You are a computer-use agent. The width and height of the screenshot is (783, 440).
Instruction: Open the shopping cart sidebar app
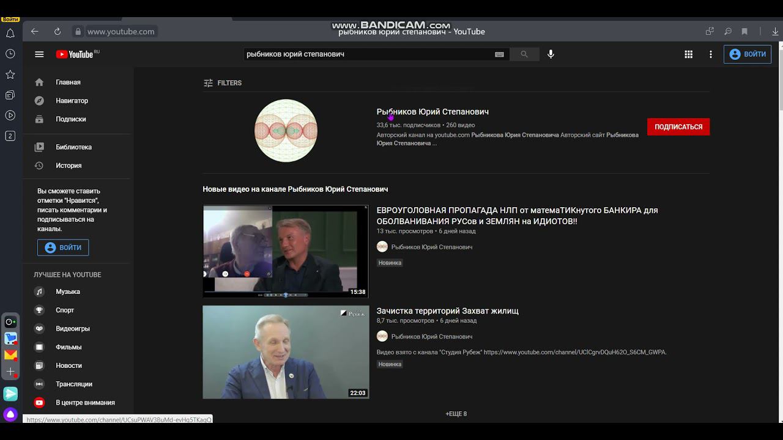(10, 338)
